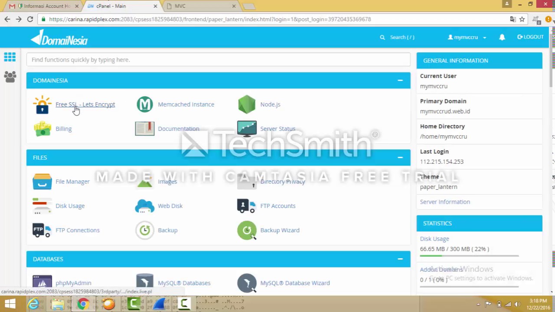Open a new browser tab
Image resolution: width=555 pixels, height=312 pixels.
coord(249,6)
